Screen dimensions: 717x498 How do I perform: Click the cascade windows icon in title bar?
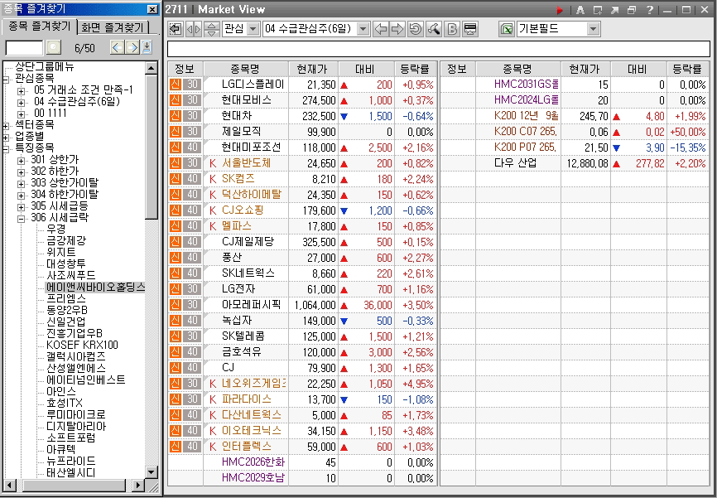coord(632,10)
